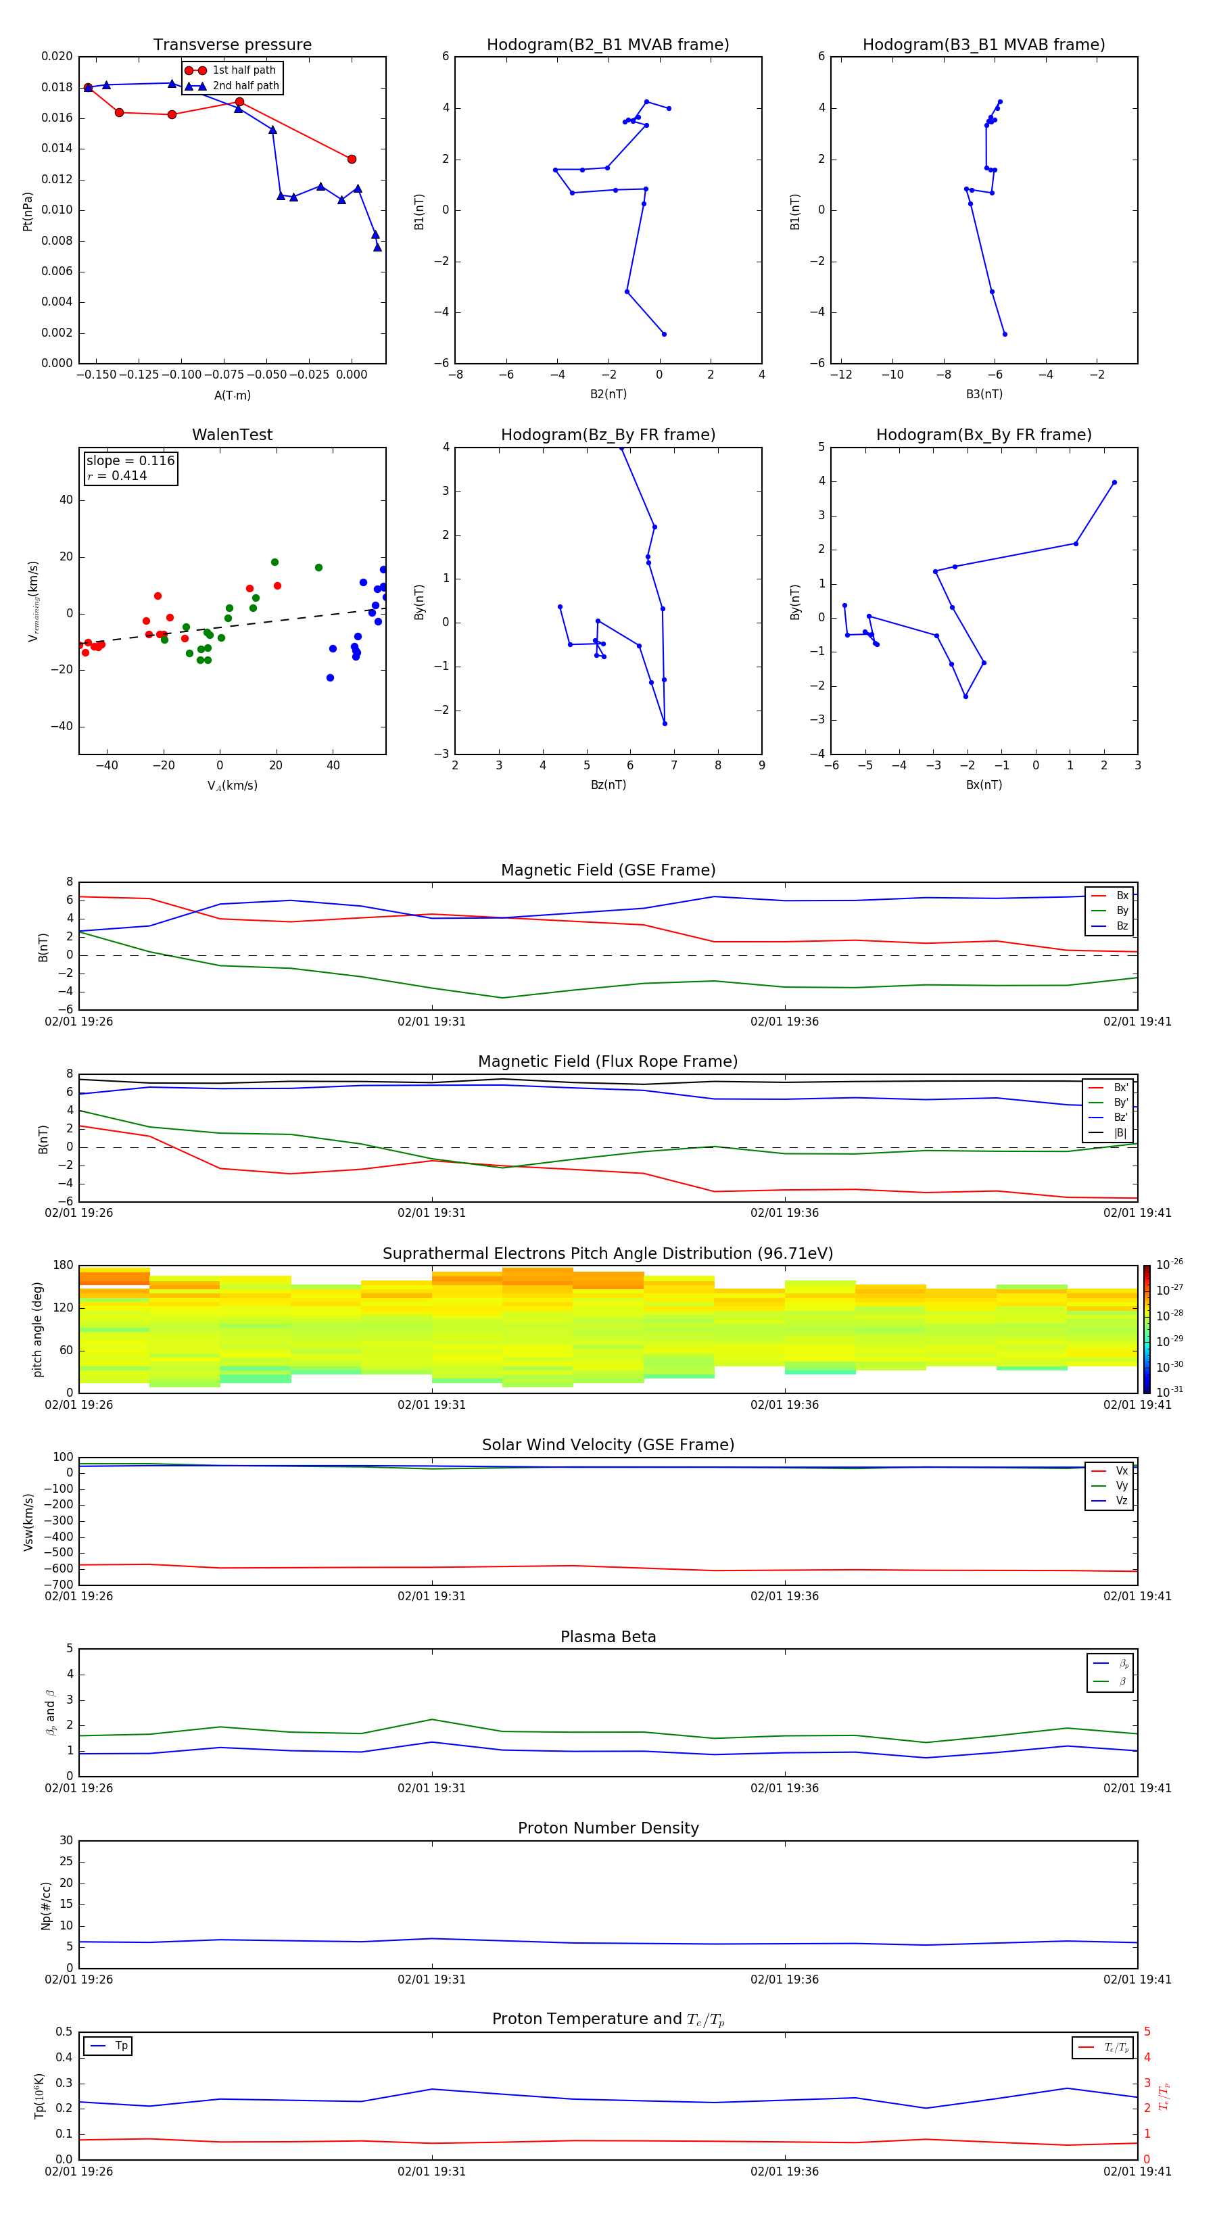The height and width of the screenshot is (2231, 1217).
Task: Click the 'Magnetic Field (GSE Frame)' title
Action: pyautogui.click(x=608, y=870)
